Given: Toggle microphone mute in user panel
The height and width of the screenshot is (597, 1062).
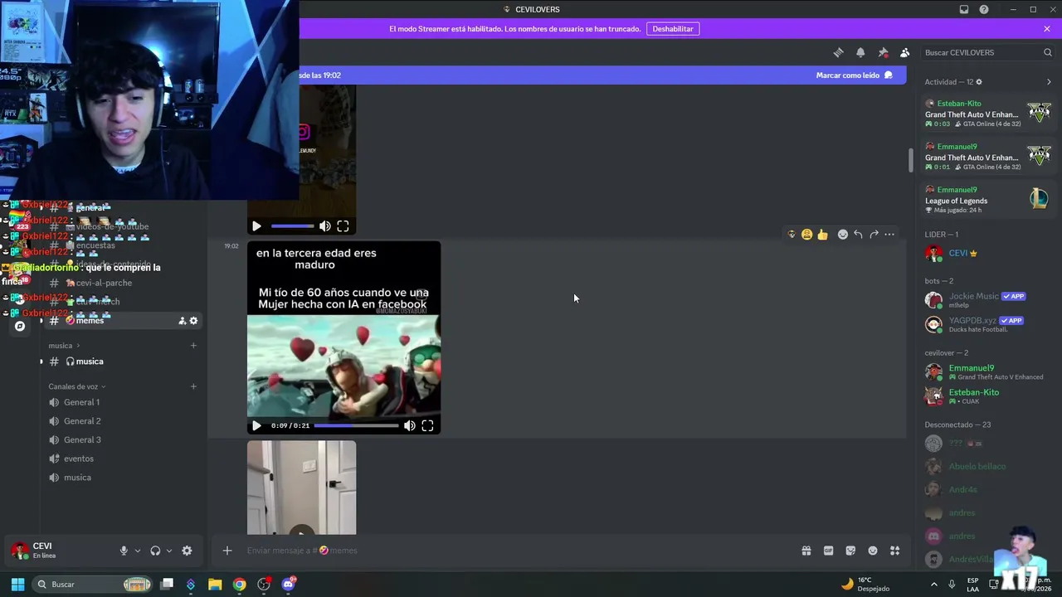Looking at the screenshot, I should 124,551.
